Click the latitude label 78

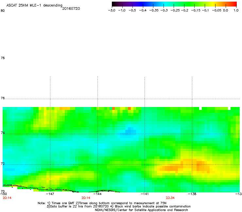click(x=3, y=58)
